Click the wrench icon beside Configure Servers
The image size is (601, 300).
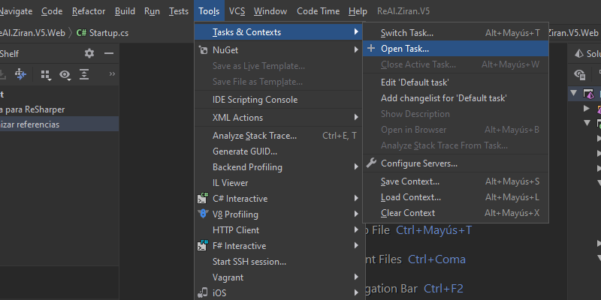point(371,163)
